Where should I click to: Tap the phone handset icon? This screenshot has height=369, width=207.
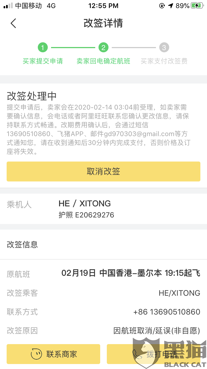point(137,354)
